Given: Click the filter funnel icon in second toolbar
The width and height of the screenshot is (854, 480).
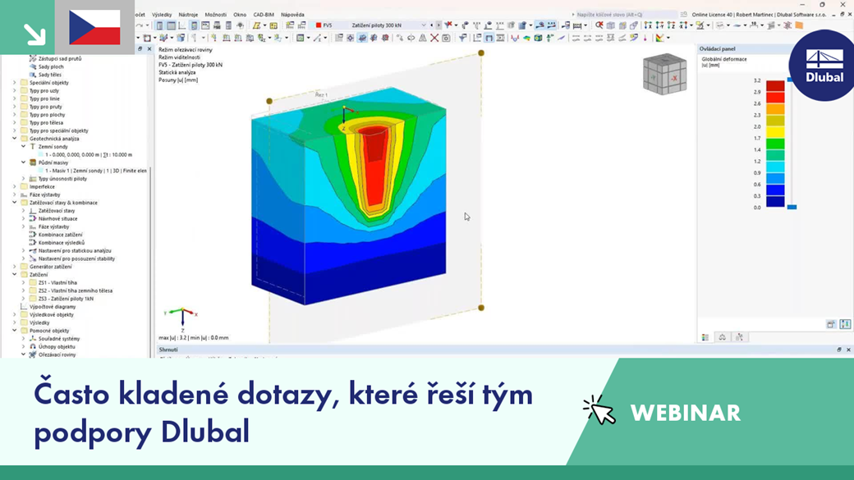Looking at the screenshot, I should (462, 38).
